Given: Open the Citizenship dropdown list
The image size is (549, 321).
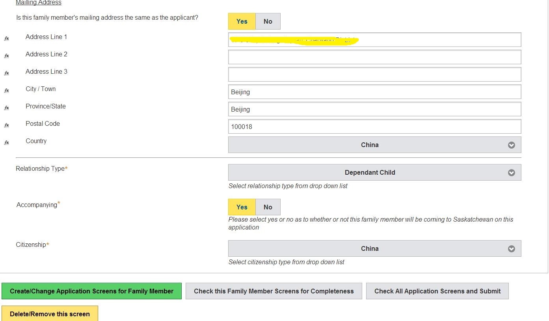Looking at the screenshot, I should pos(374,248).
